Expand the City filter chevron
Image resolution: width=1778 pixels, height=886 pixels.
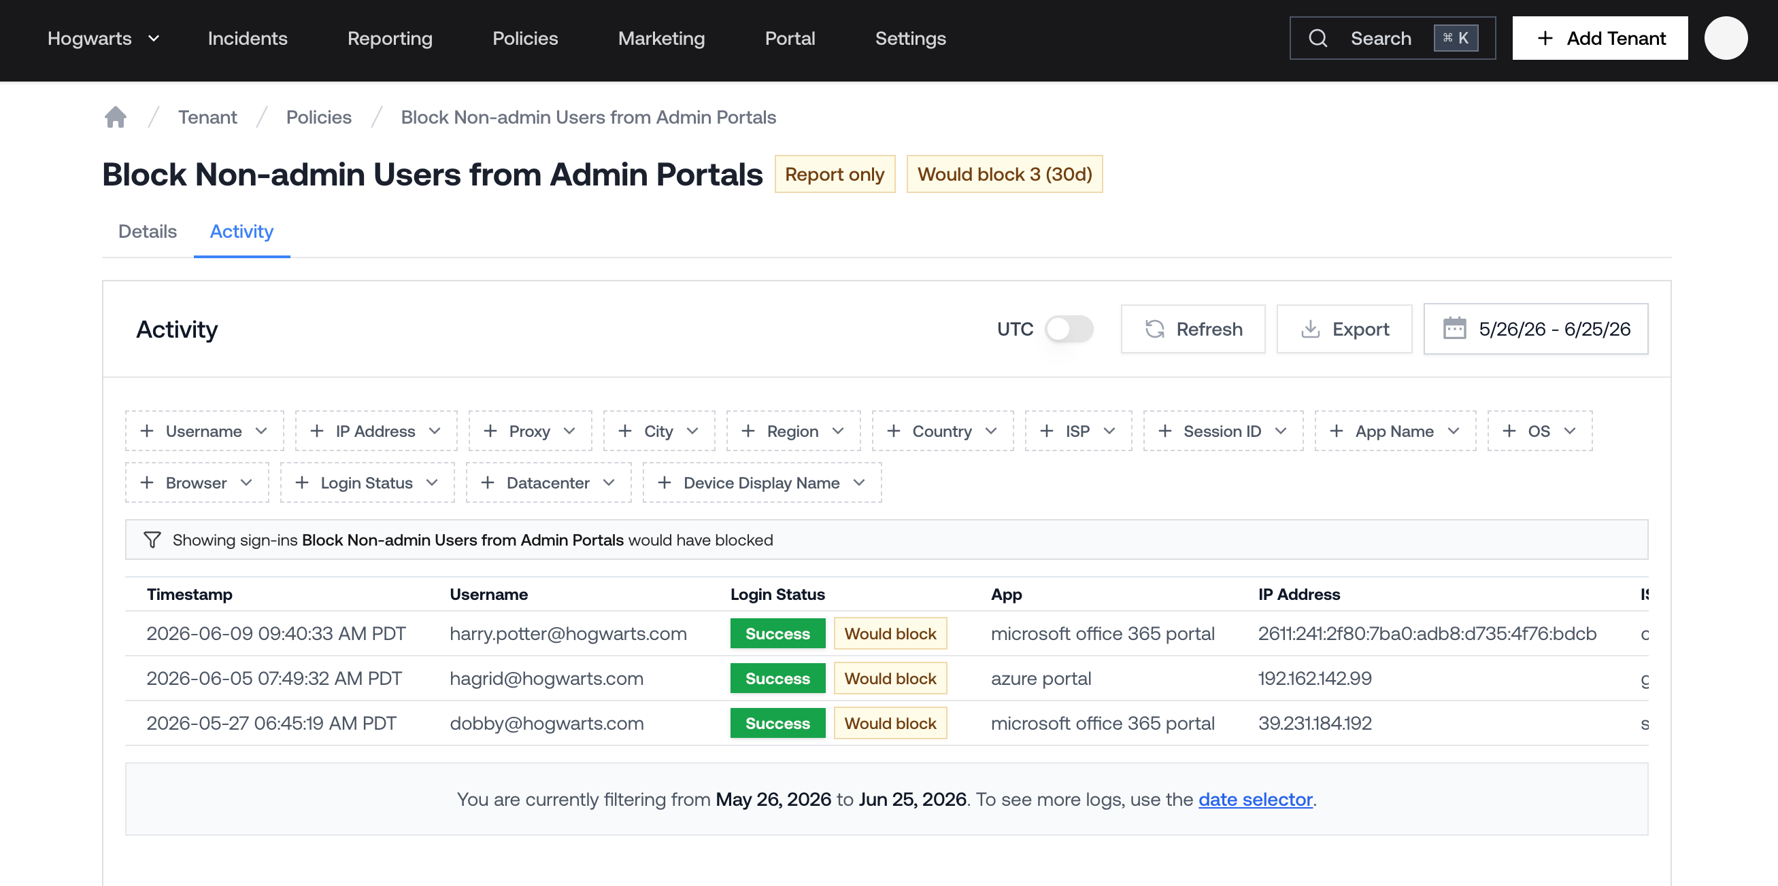click(x=692, y=431)
